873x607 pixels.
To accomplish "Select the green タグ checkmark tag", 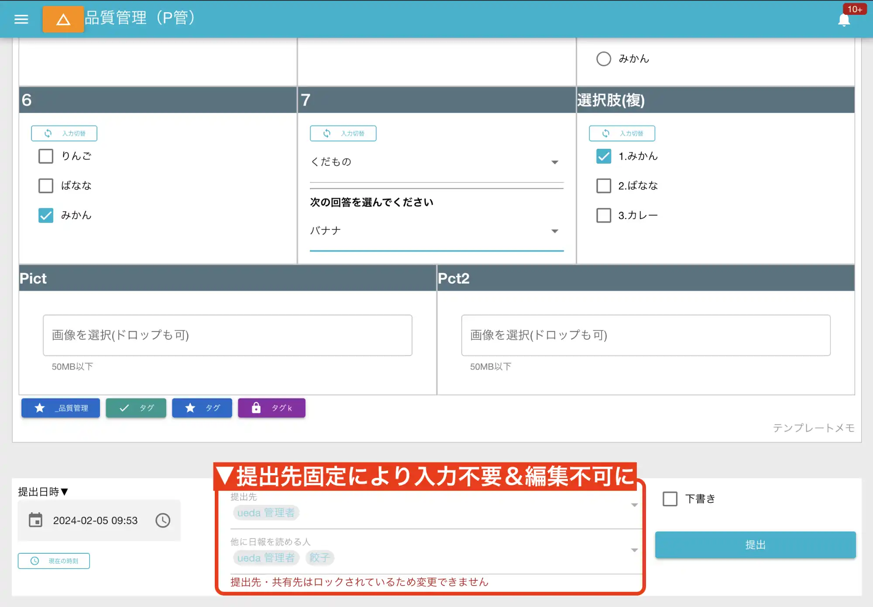I will 136,408.
